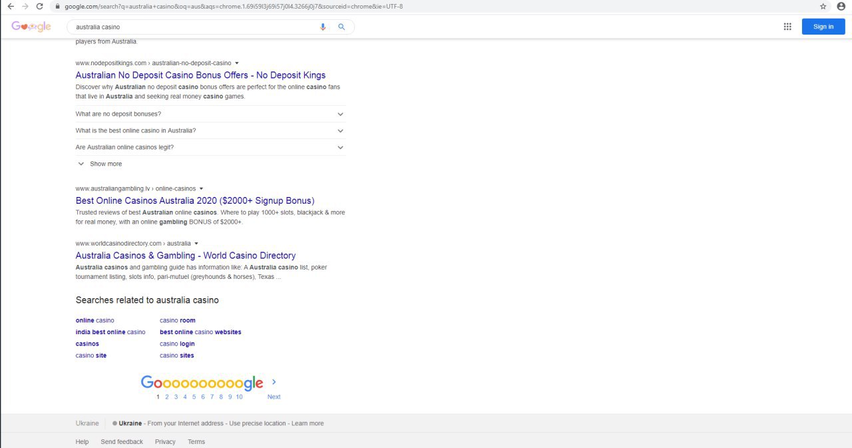This screenshot has width=852, height=448.
Task: Click related search 'casino login'
Action: 177,344
